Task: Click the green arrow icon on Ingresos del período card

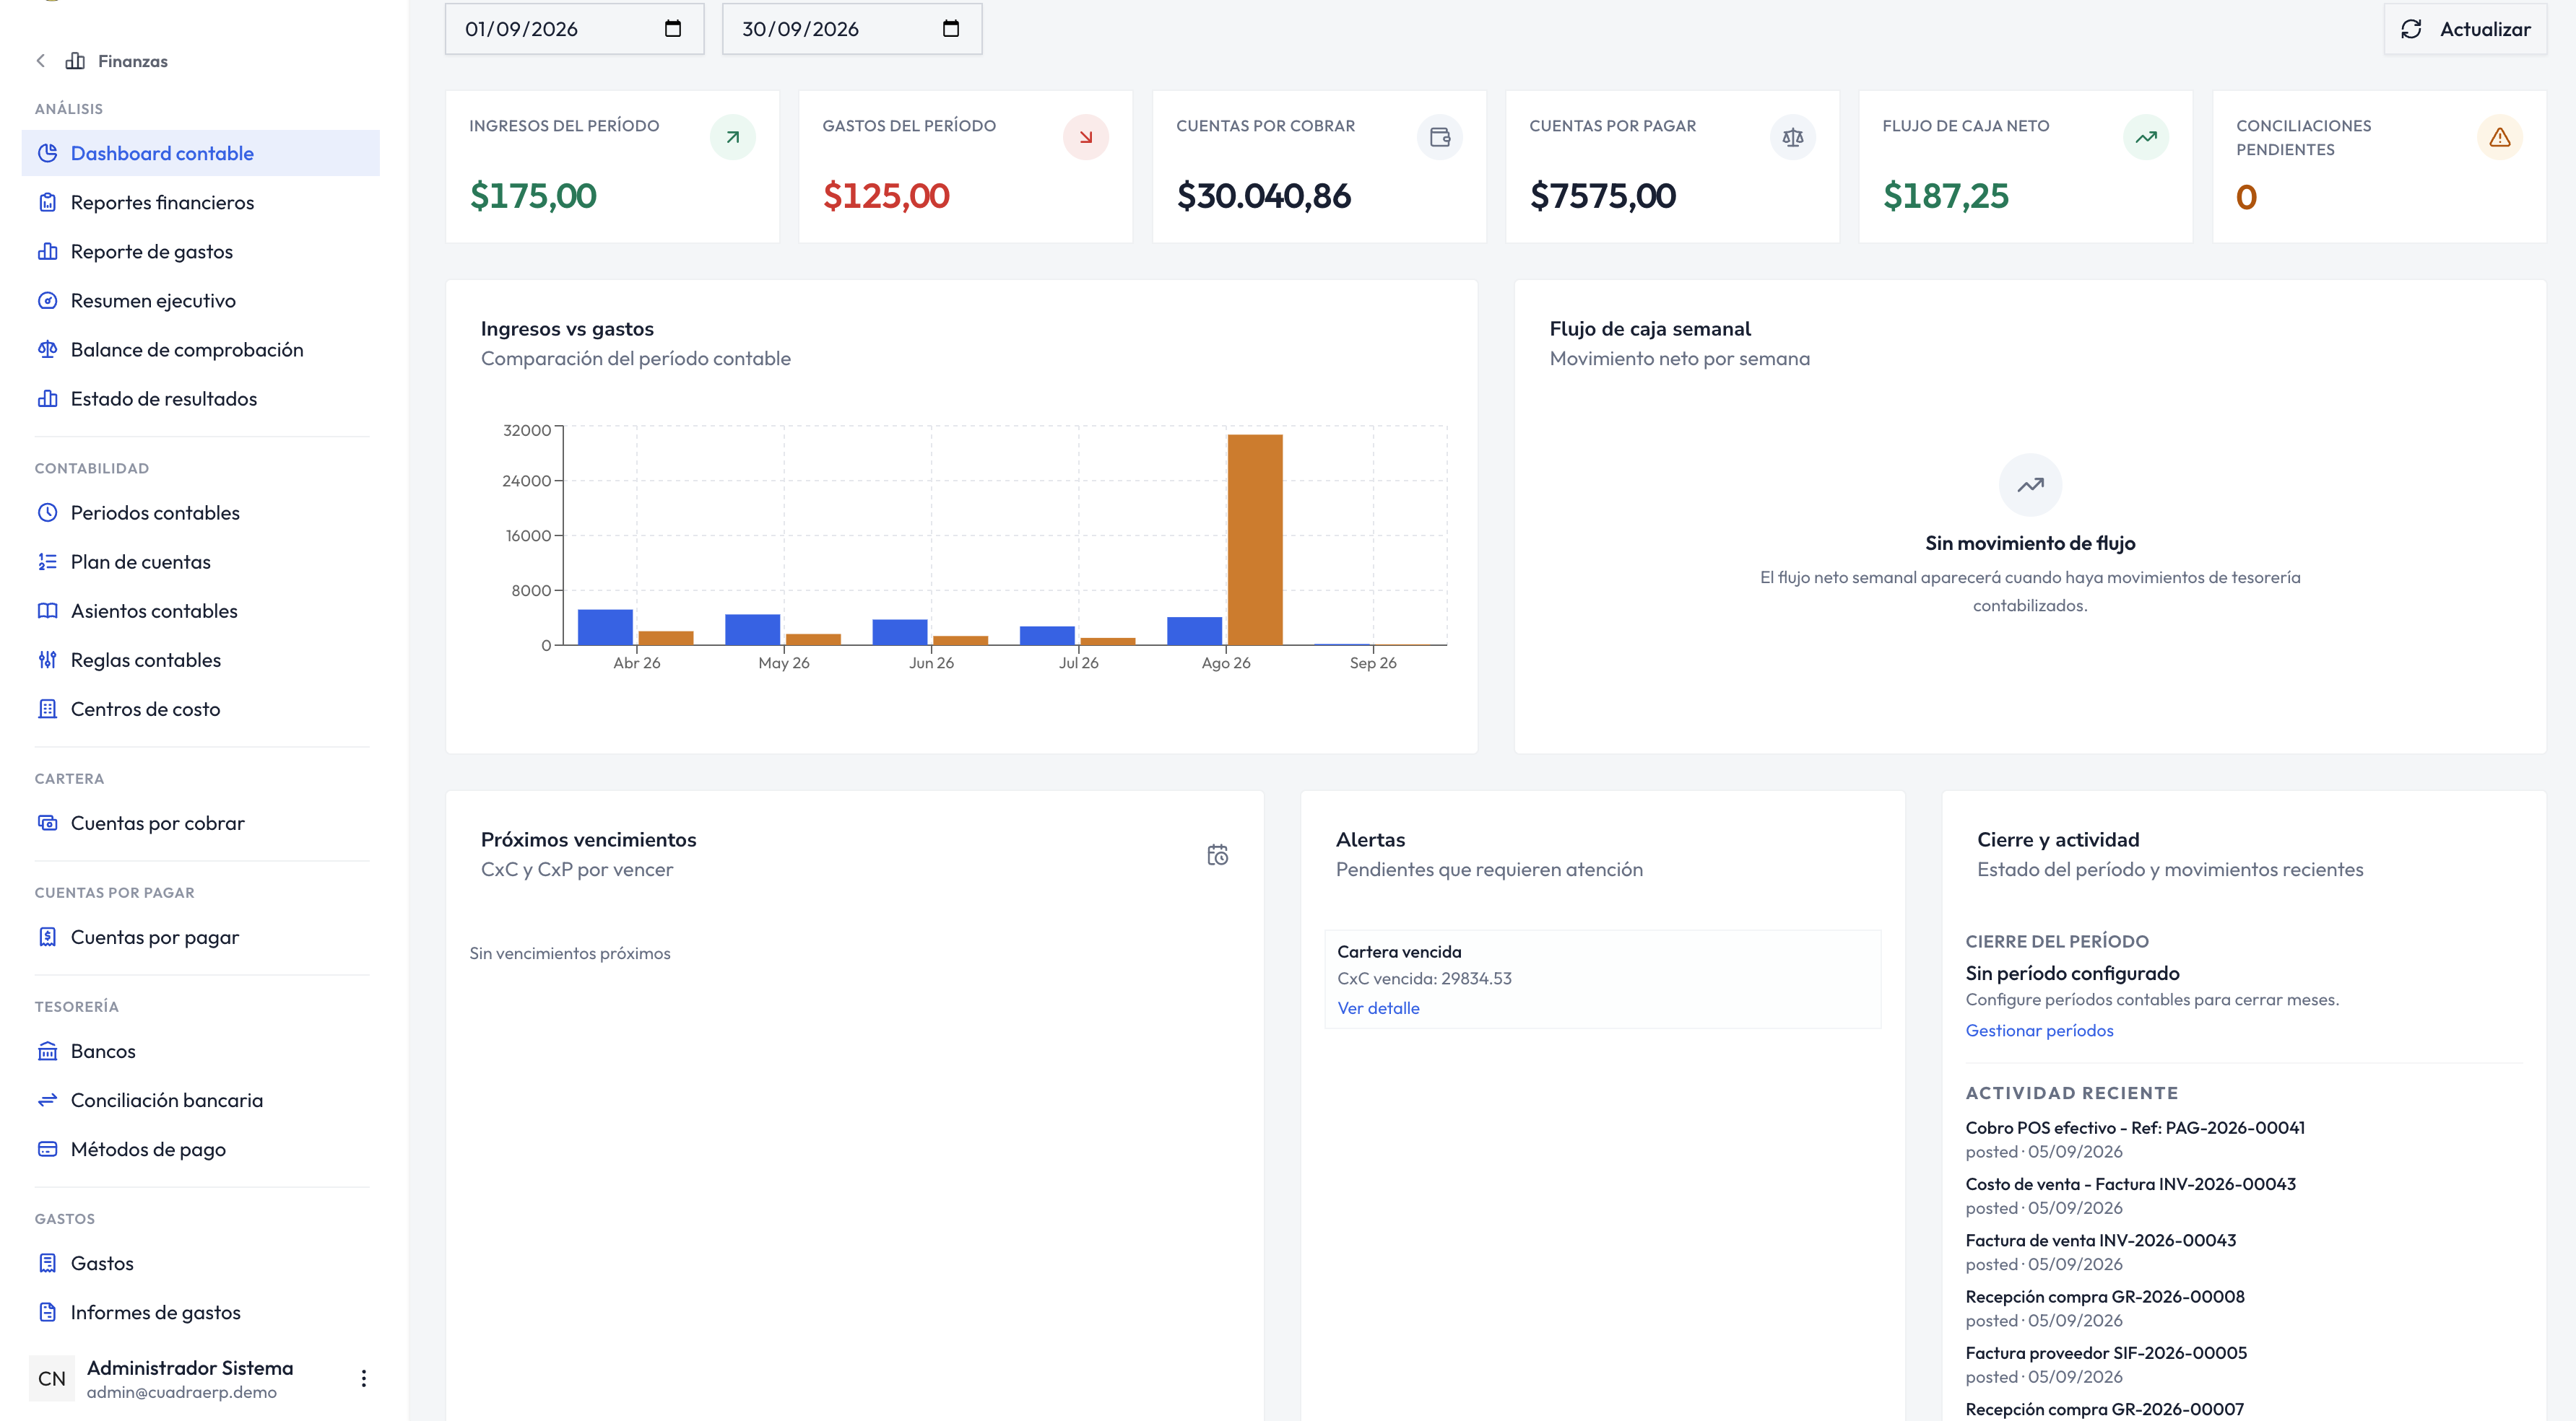Action: 733,137
